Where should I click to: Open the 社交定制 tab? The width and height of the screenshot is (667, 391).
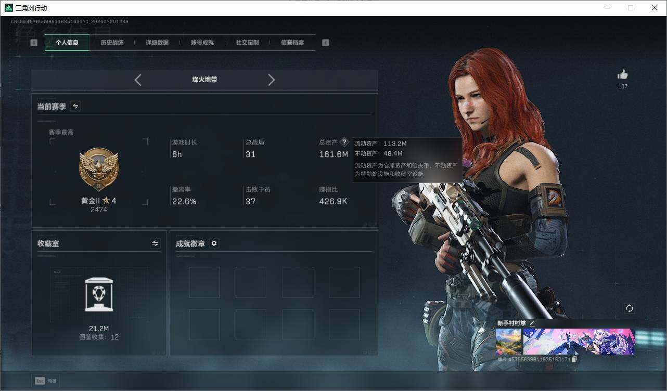[247, 43]
